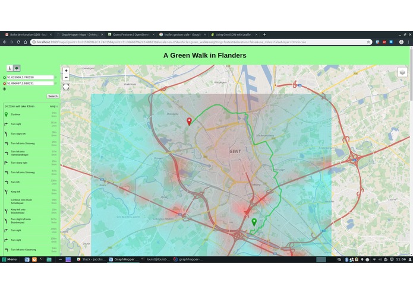Select 'Continue onto Oude Scheldepad' instruction
The image size is (413, 293).
(x=31, y=201)
